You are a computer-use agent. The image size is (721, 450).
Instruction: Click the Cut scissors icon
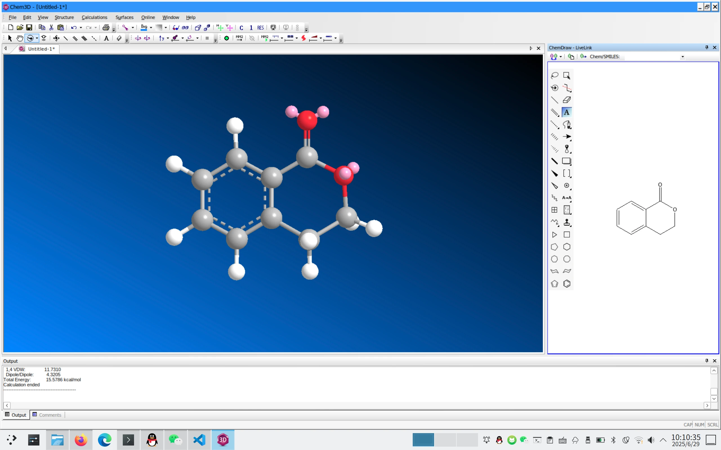coord(51,27)
